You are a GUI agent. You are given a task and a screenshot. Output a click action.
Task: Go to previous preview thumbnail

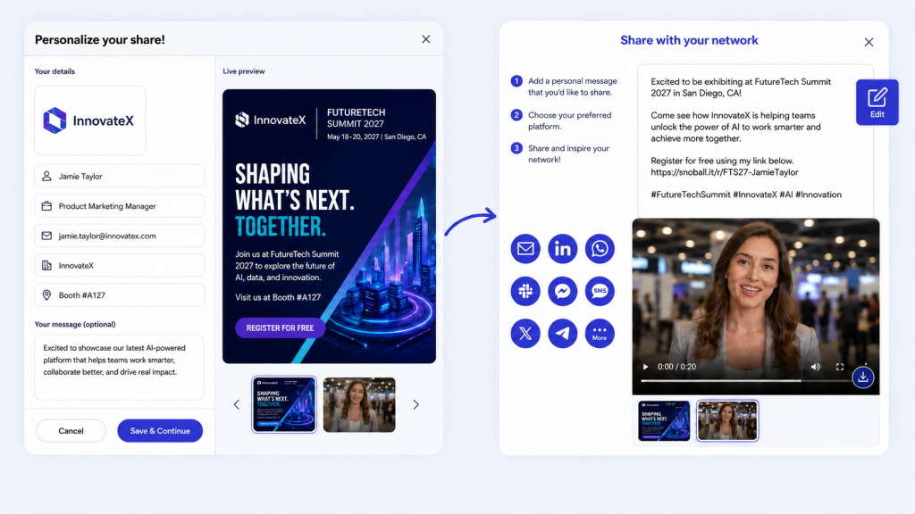click(236, 404)
